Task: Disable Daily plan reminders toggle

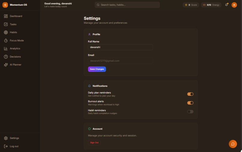Action: pyautogui.click(x=190, y=94)
